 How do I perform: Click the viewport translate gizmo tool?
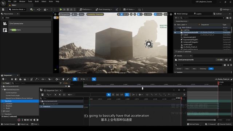[x=122, y=14]
